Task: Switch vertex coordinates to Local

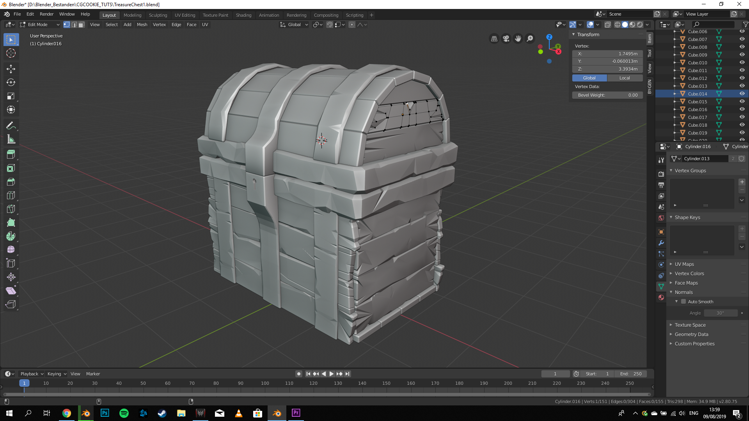Action: point(625,78)
